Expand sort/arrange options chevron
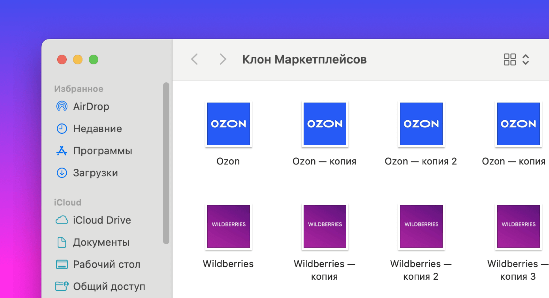Image resolution: width=549 pixels, height=298 pixels. (526, 60)
